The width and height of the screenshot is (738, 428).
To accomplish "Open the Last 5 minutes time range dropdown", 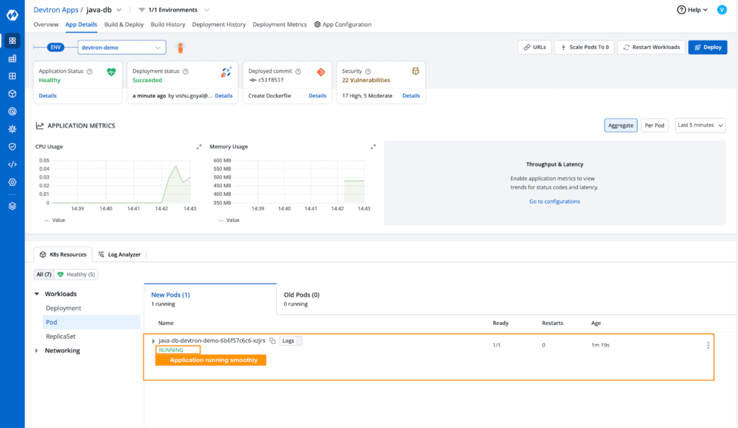I will point(699,125).
